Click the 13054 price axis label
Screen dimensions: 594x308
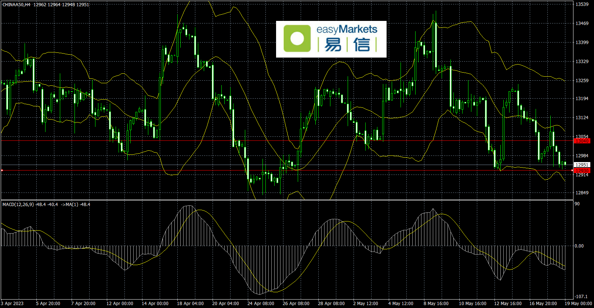[x=582, y=137]
